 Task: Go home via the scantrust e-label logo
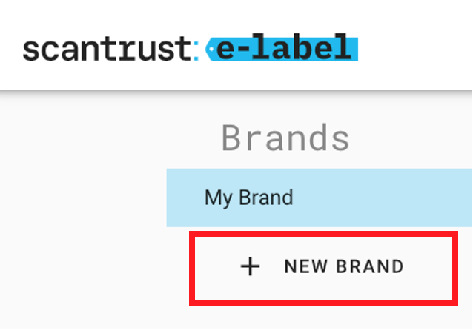[x=190, y=49]
